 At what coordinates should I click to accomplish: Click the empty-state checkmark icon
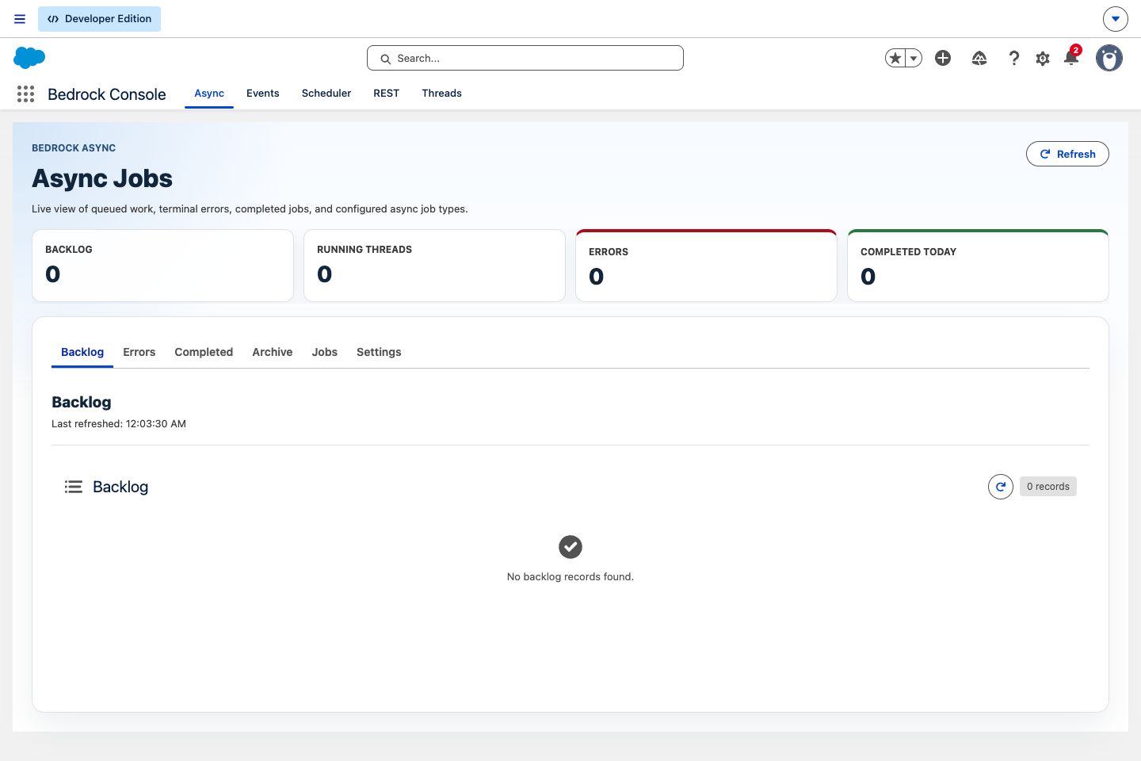570,547
